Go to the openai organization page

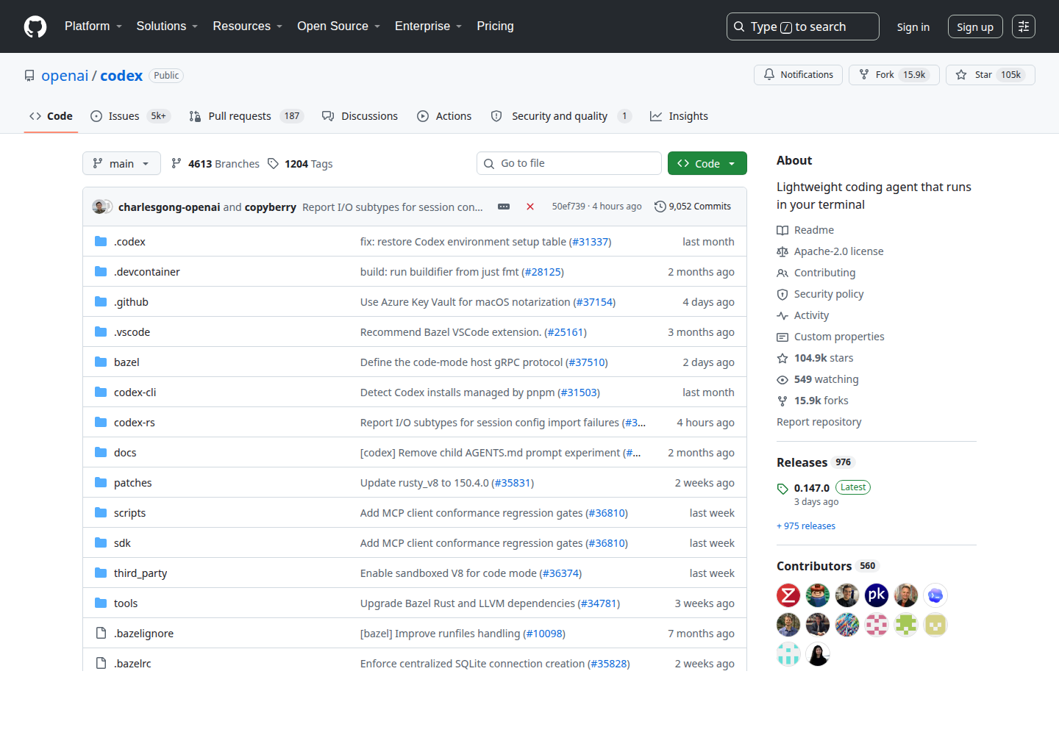pos(65,76)
